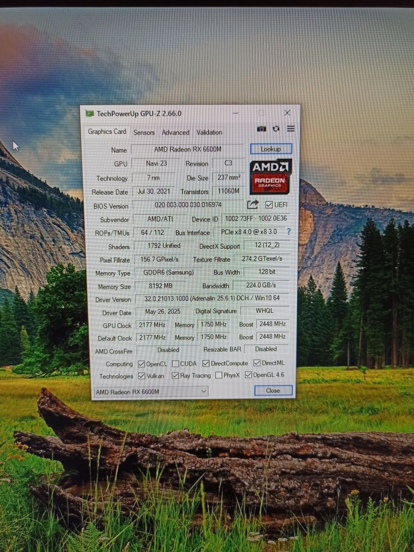Click the Driver Version field
This screenshot has height=552, width=414.
pos(212,298)
